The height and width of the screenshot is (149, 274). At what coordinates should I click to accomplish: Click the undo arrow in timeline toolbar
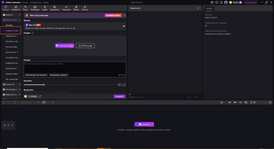pyautogui.click(x=4, y=102)
